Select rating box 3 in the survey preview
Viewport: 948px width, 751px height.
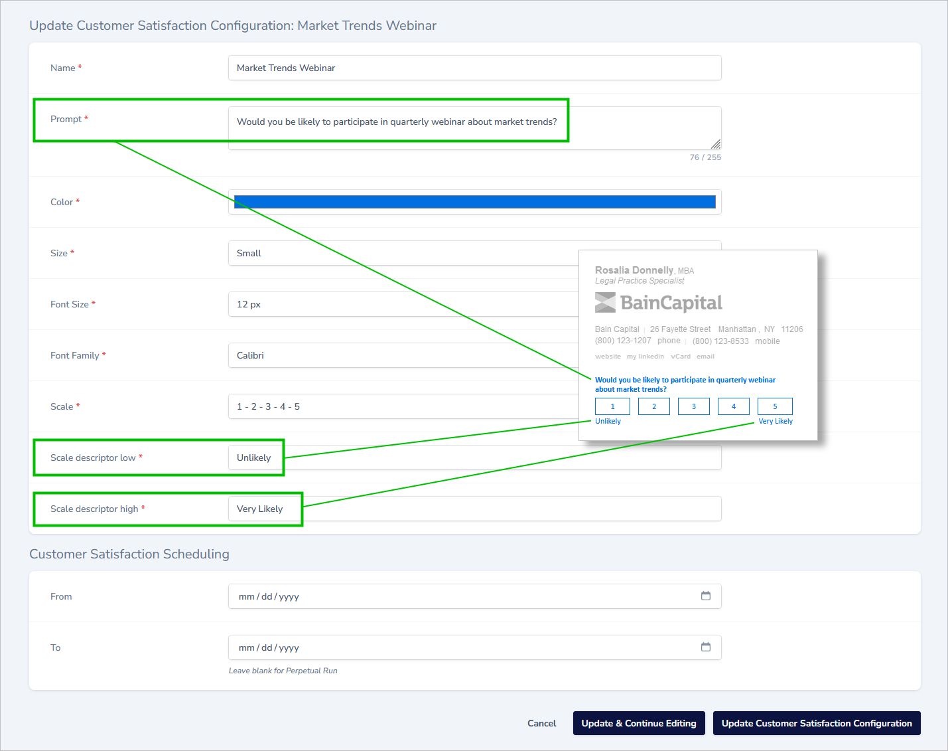tap(693, 406)
